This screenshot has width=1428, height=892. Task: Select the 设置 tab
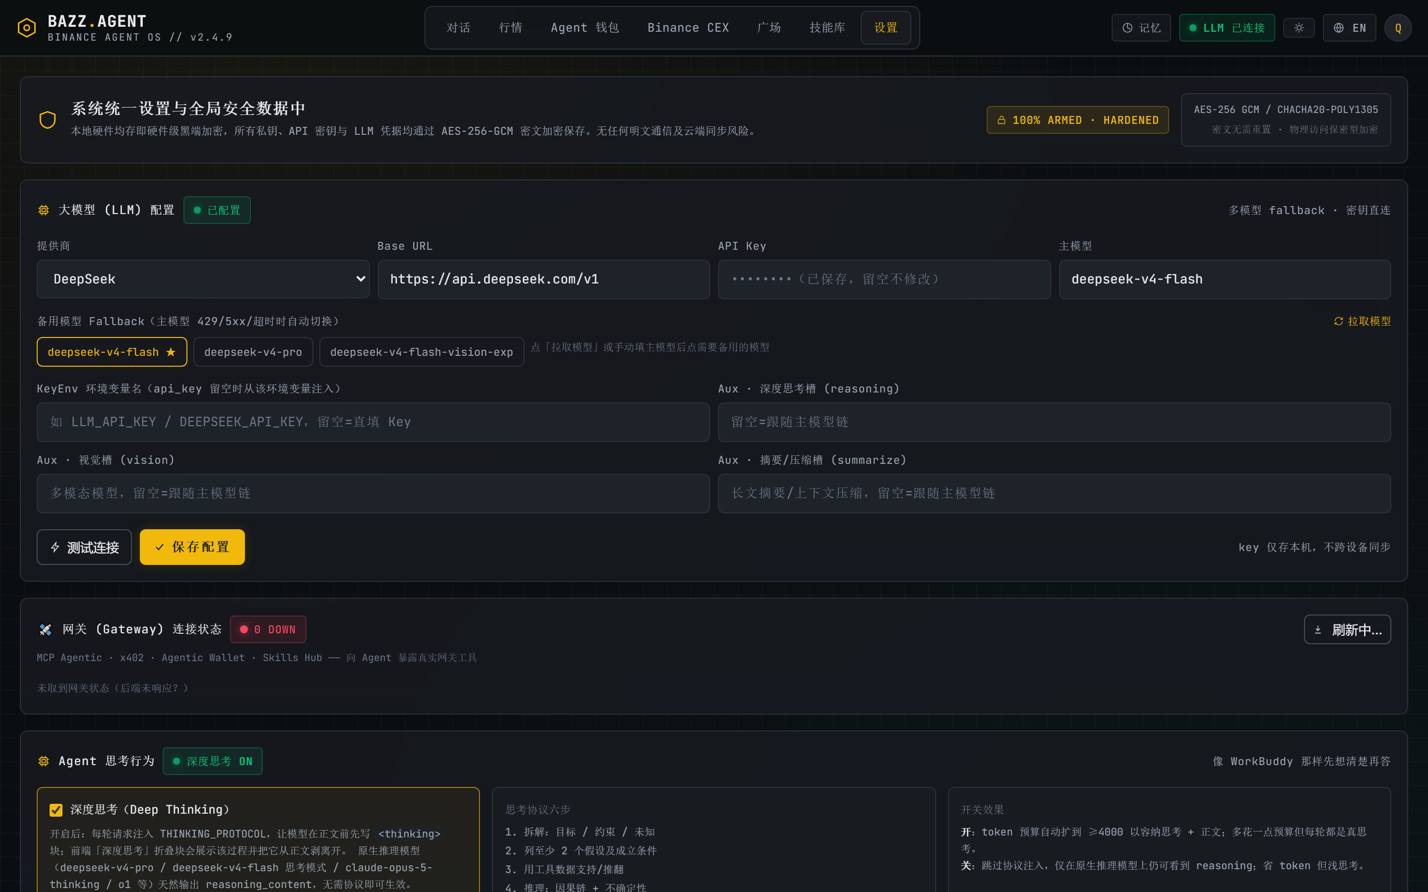click(886, 28)
